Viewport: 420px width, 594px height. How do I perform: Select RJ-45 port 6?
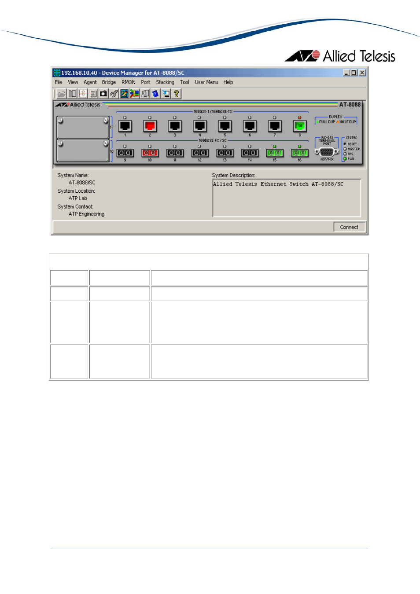tap(250, 126)
